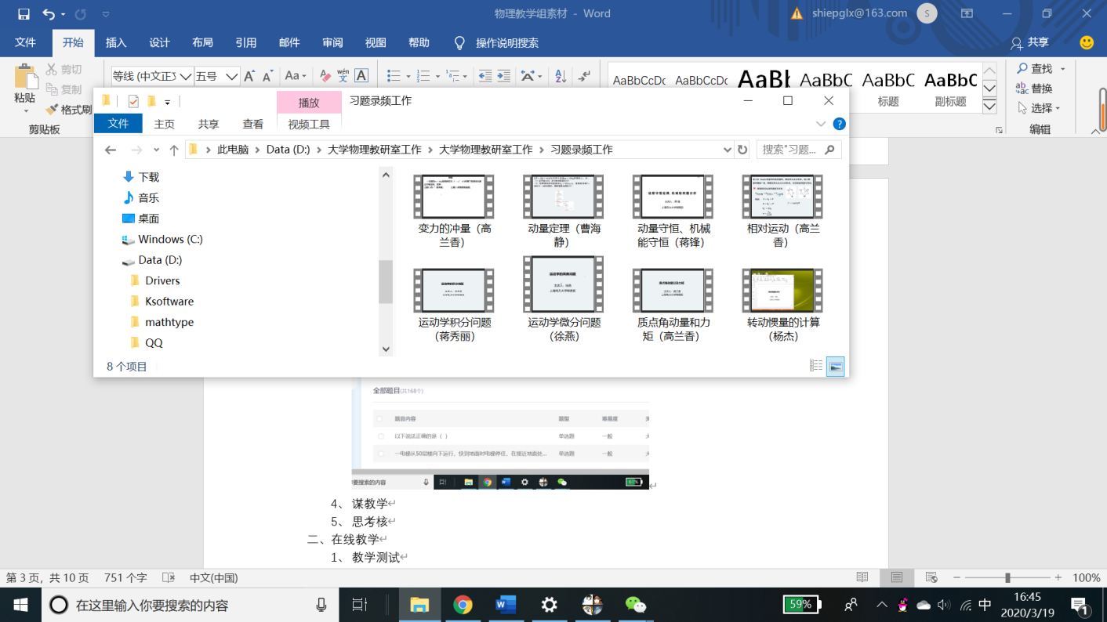
Task: Switch to the 插入 ribbon tab
Action: tap(116, 43)
